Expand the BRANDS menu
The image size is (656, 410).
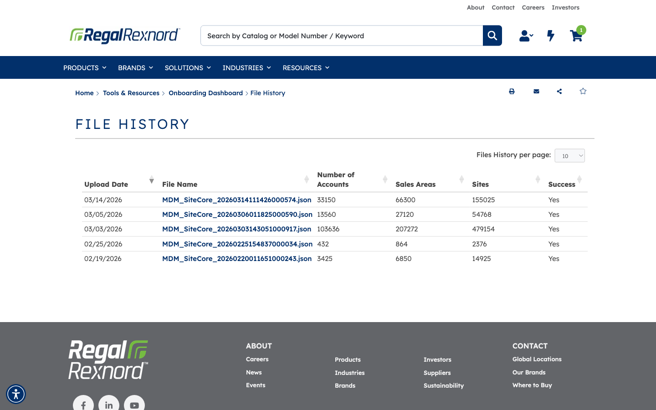point(135,68)
